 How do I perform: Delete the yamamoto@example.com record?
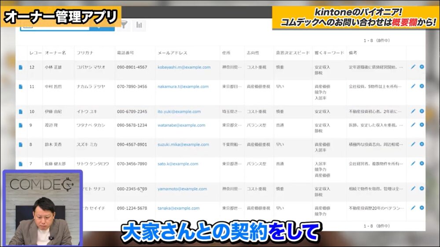(422, 188)
